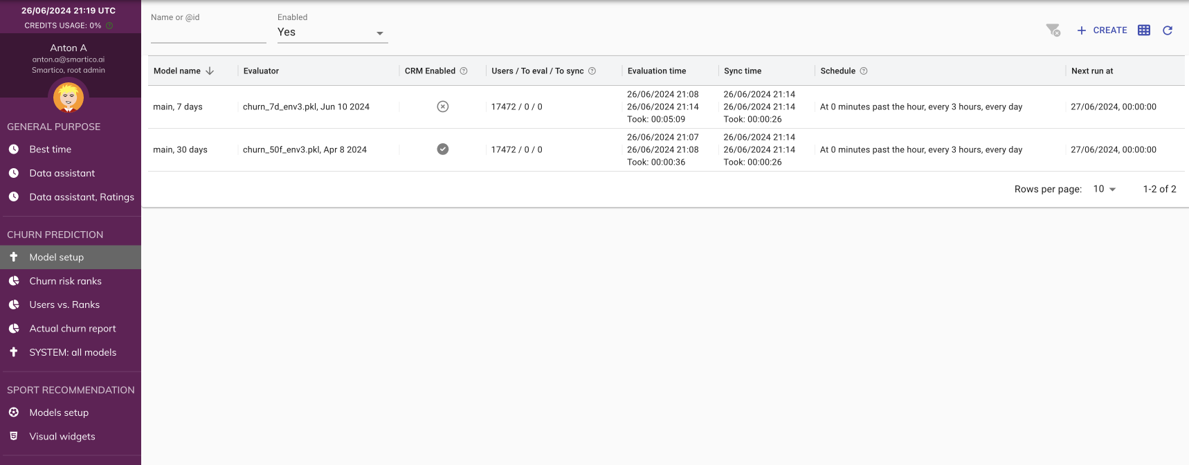Click help icon beside Schedule header
Screen dimensions: 1189x465
[x=864, y=71]
